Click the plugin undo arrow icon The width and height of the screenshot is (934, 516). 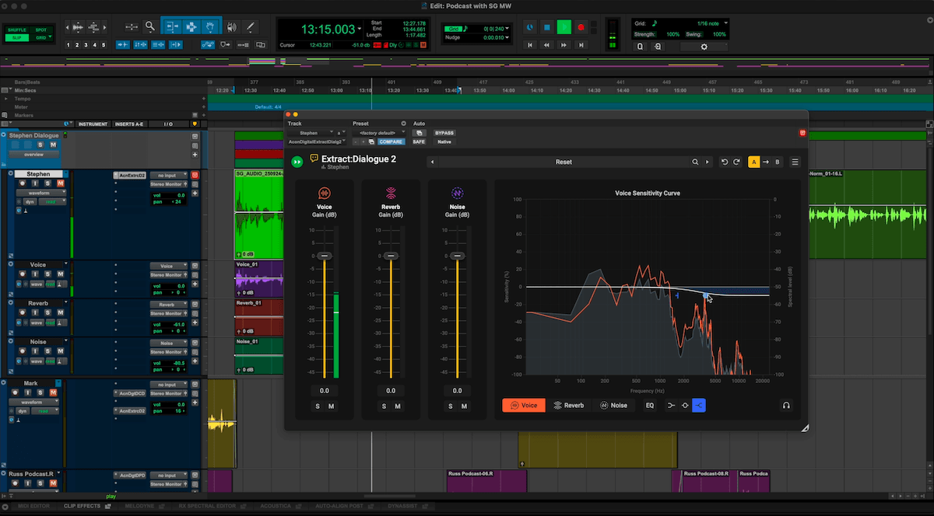tap(725, 162)
